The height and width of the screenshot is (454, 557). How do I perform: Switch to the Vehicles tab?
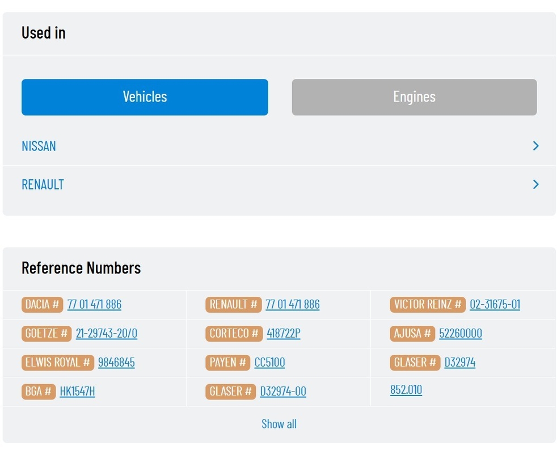click(x=145, y=97)
